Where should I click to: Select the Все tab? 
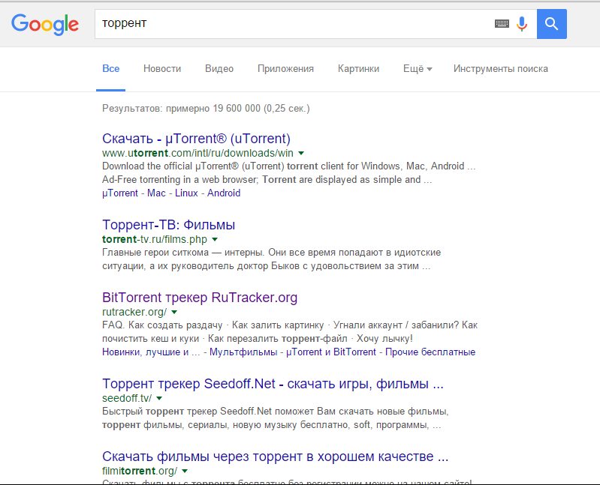click(x=110, y=69)
